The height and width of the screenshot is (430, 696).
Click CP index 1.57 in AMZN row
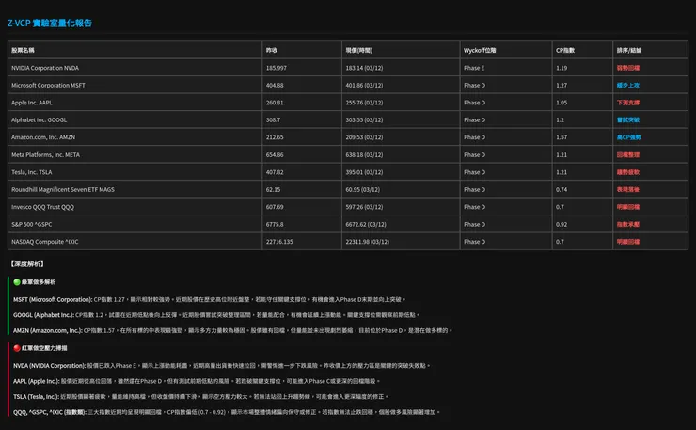562,137
